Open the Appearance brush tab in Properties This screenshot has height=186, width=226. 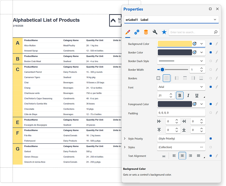pos(127,32)
